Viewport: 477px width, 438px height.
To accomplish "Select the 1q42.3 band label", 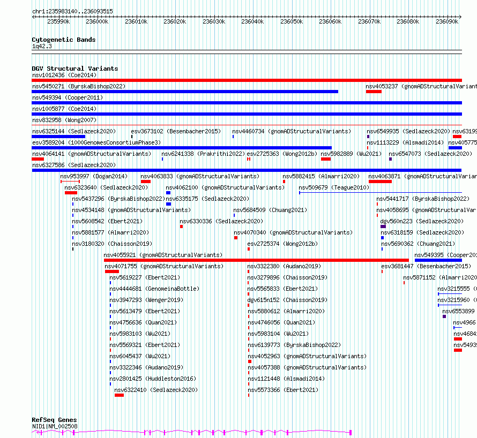I will (42, 46).
